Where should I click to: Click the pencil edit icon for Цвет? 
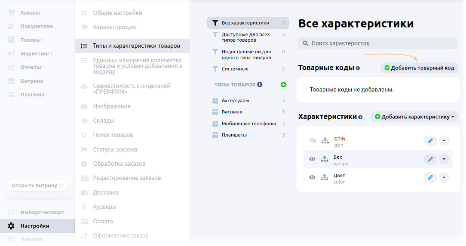pyautogui.click(x=430, y=177)
